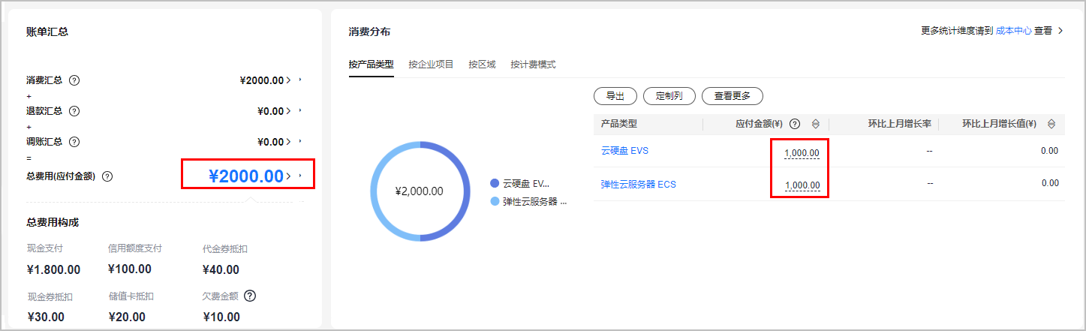The image size is (1086, 331).
Task: Sort the table by 应付金额(¥) column
Action: pyautogui.click(x=816, y=125)
